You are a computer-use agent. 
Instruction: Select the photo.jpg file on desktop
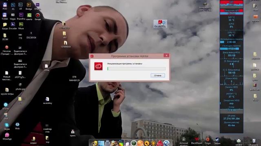(20, 86)
